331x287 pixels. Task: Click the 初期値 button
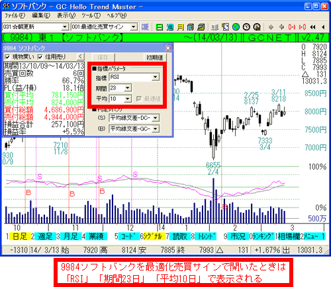coord(155,58)
